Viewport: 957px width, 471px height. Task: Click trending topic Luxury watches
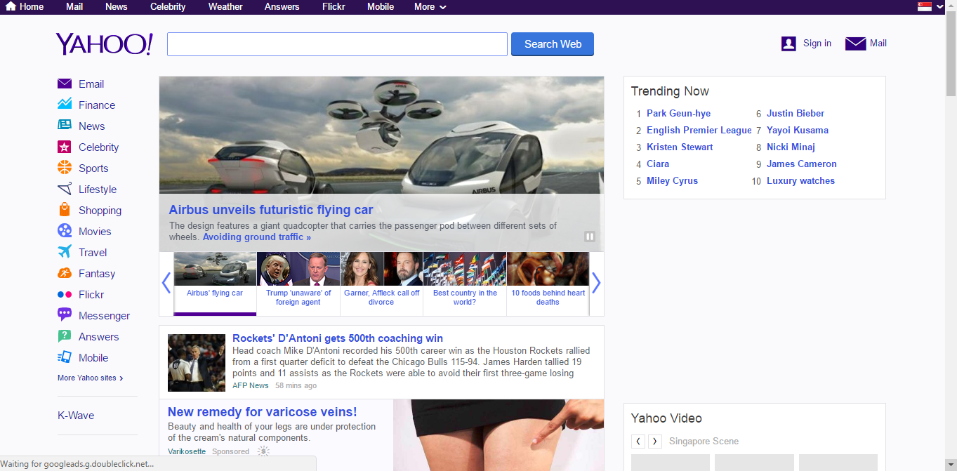(800, 180)
